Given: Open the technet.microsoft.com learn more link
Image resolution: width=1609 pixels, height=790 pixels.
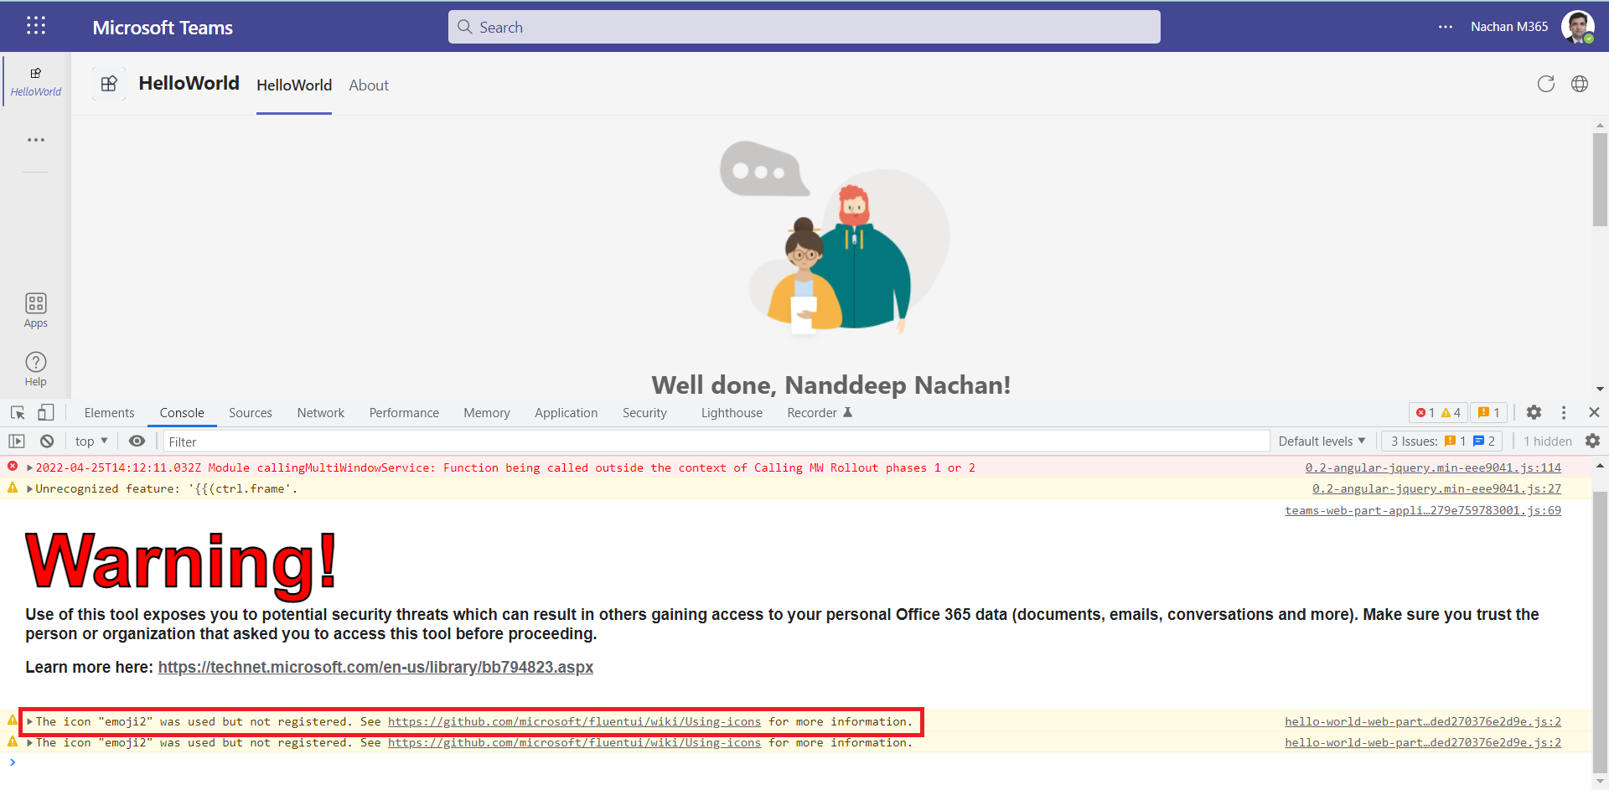Looking at the screenshot, I should click(x=375, y=668).
